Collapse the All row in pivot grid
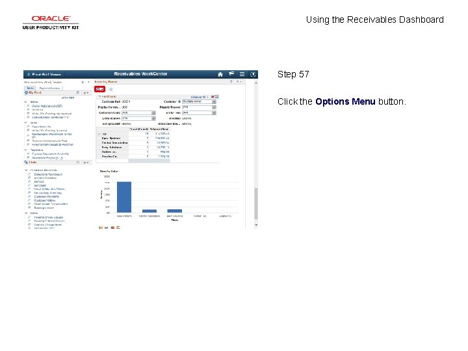 tap(99, 134)
